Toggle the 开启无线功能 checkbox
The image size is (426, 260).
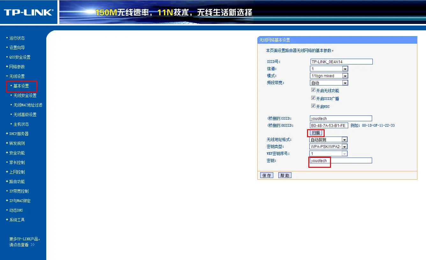coord(313,90)
